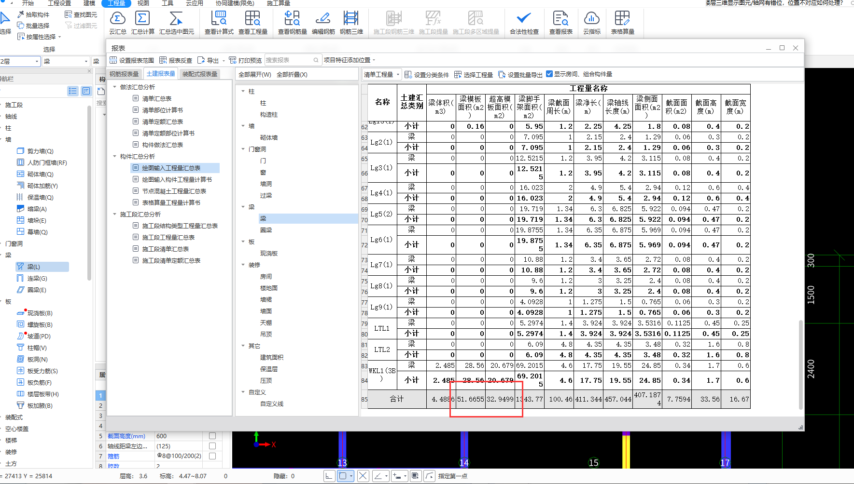The width and height of the screenshot is (854, 484).
Task: Switch to 钢筋报表量 tab
Action: tap(124, 74)
